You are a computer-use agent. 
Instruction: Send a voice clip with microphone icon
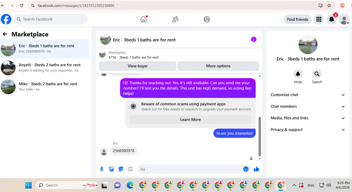point(102,169)
